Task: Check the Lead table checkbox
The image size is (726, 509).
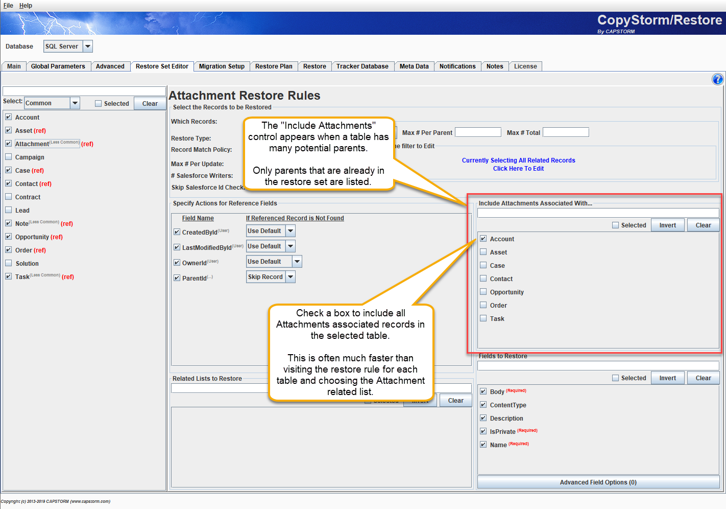Action: (9, 210)
